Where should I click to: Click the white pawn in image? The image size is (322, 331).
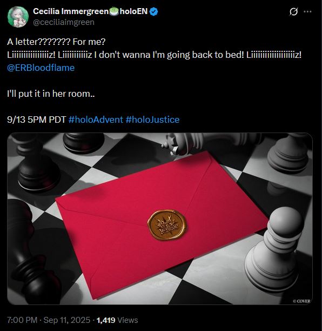tap(274, 248)
